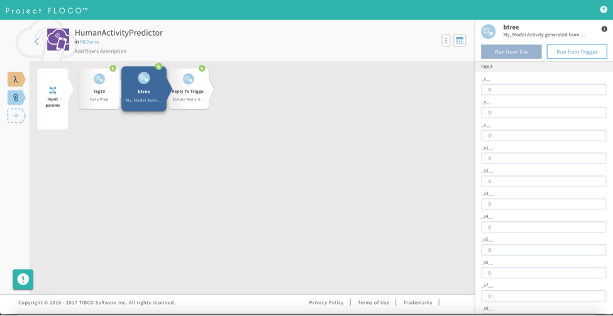
Task: Click the btree gear icon in side panel
Action: point(488,31)
